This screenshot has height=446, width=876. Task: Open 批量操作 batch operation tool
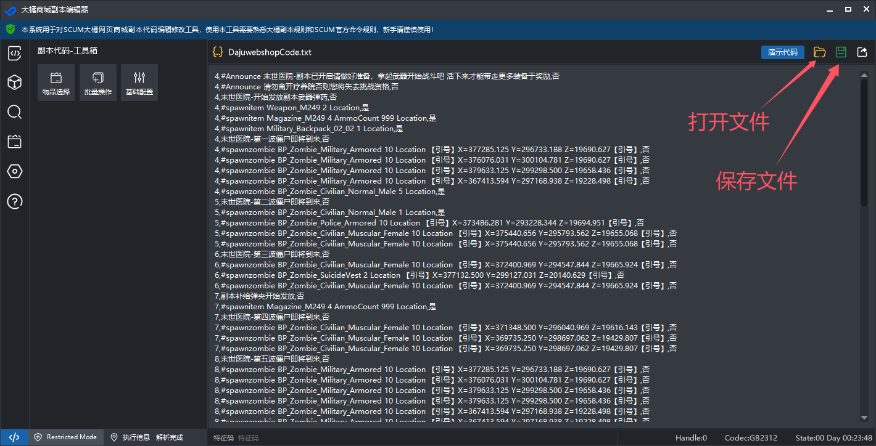97,83
